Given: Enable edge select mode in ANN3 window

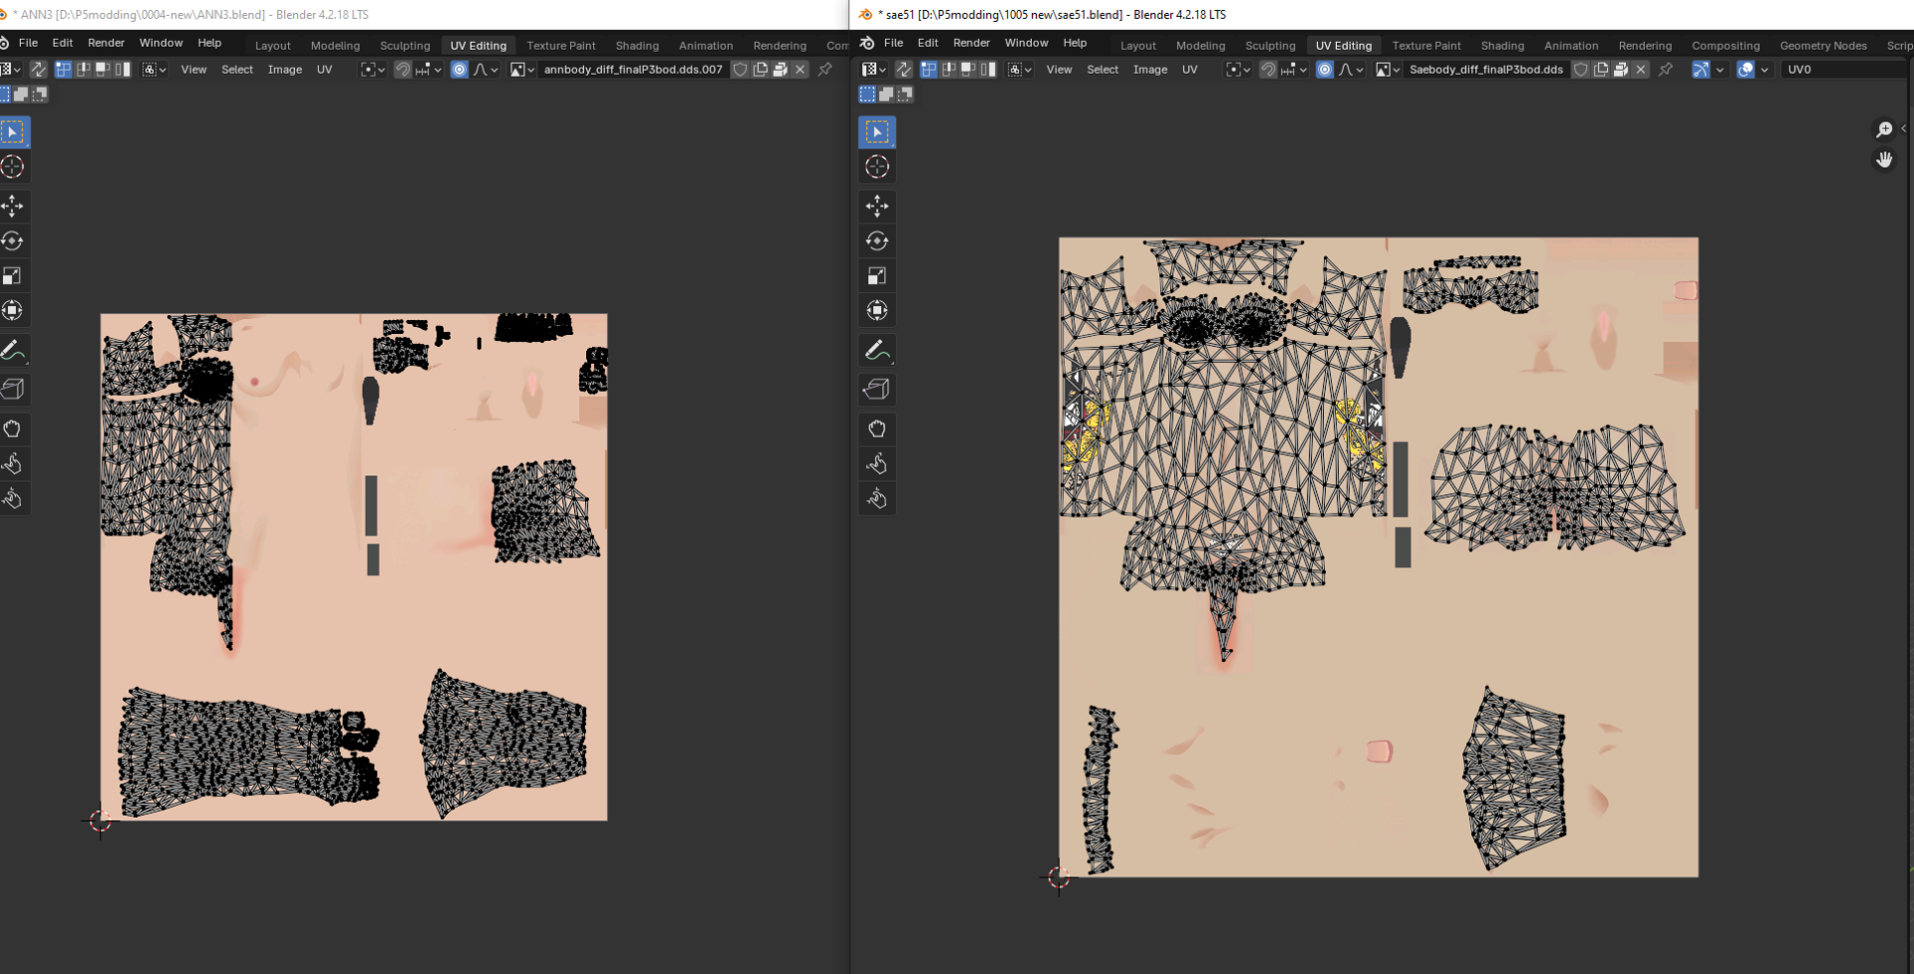Looking at the screenshot, I should 83,70.
